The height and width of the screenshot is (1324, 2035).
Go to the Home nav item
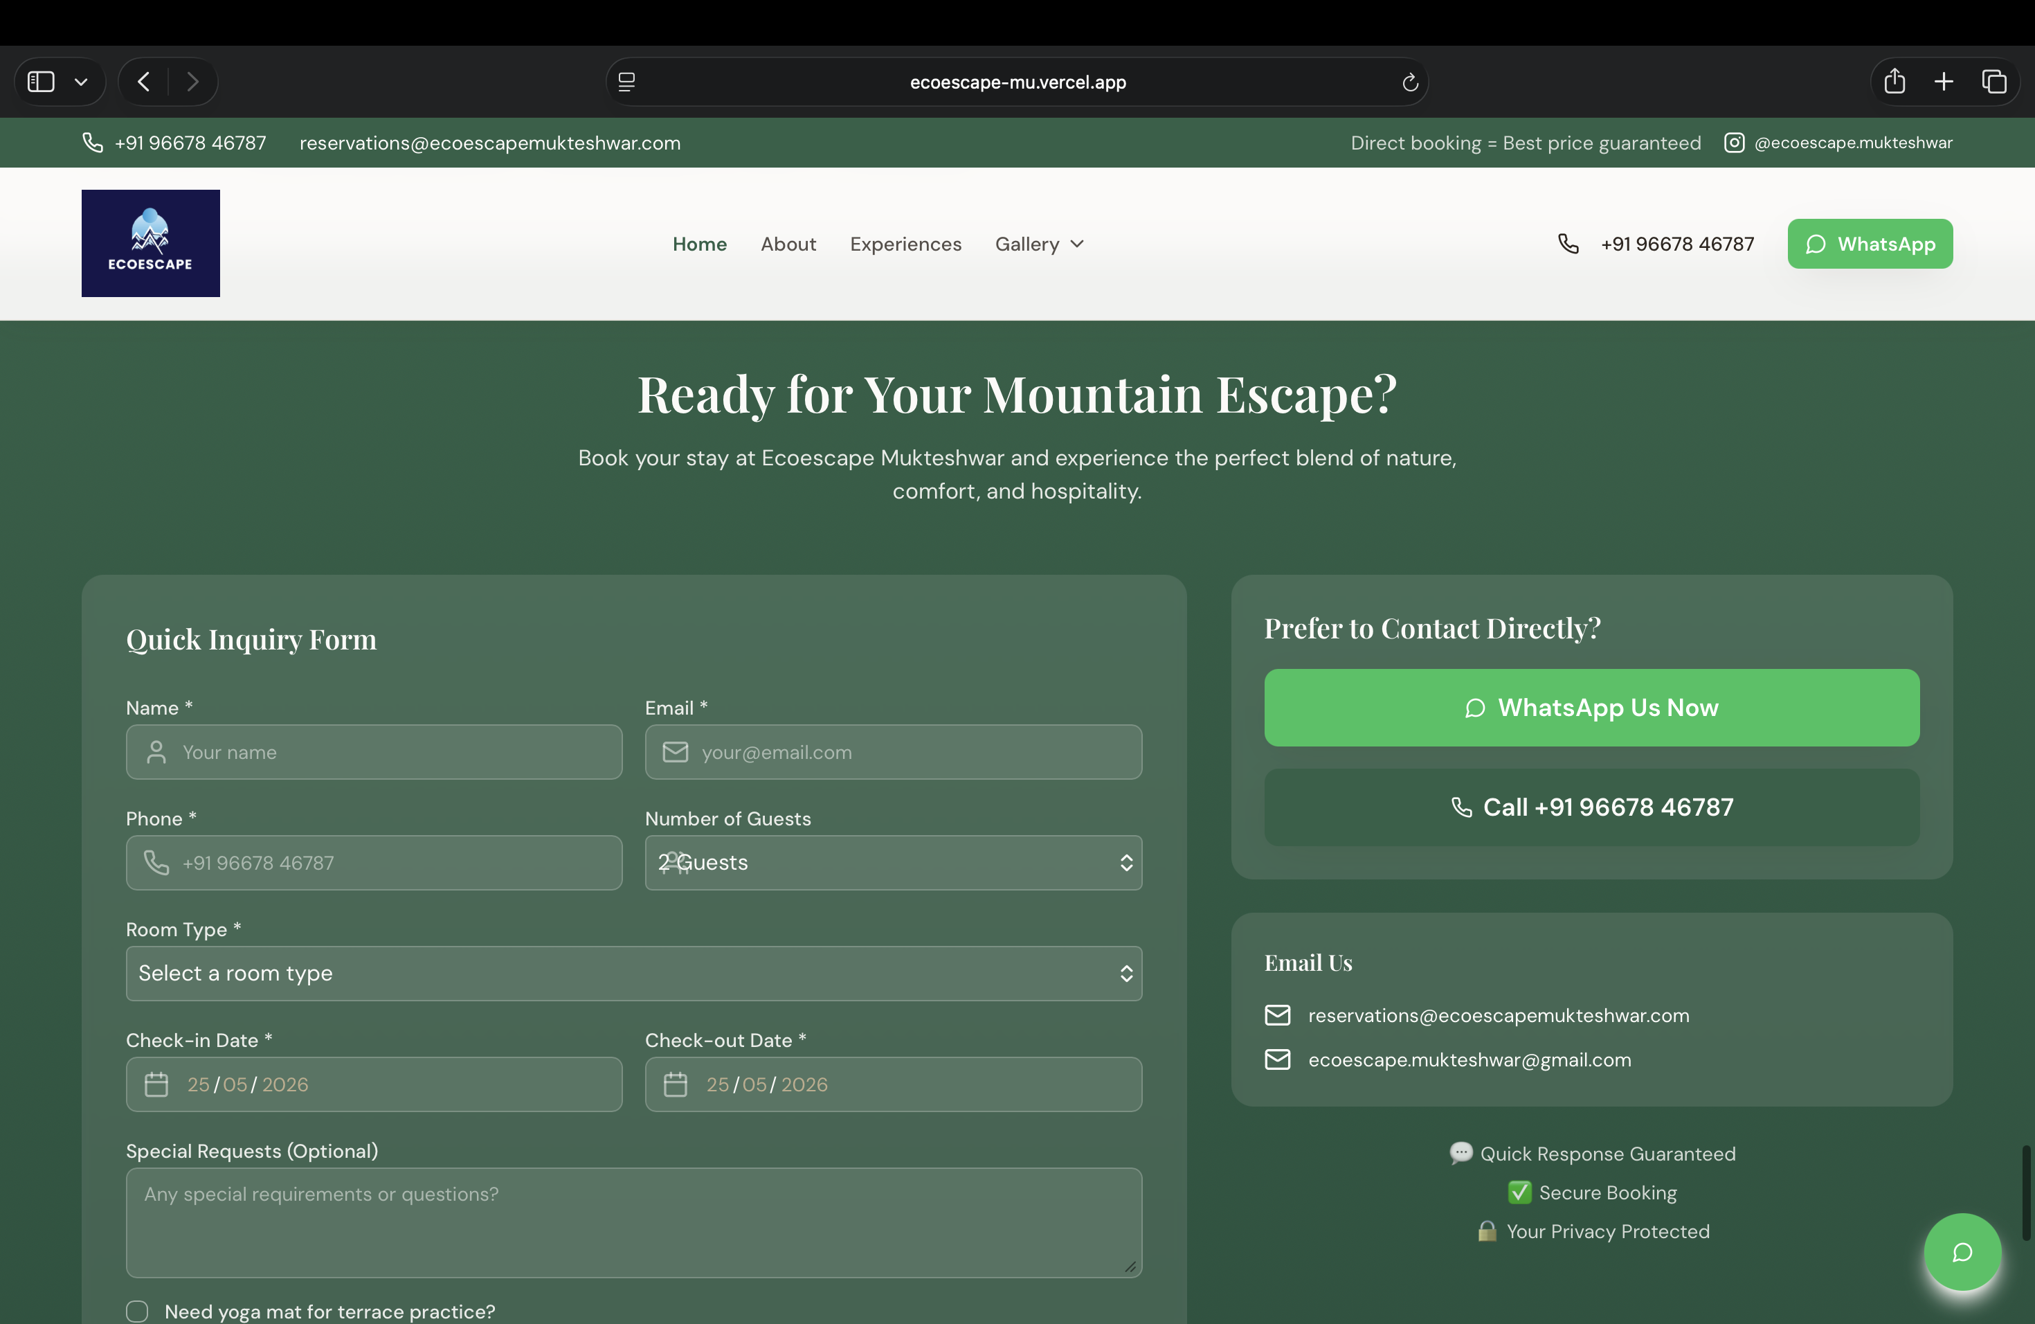coord(699,244)
